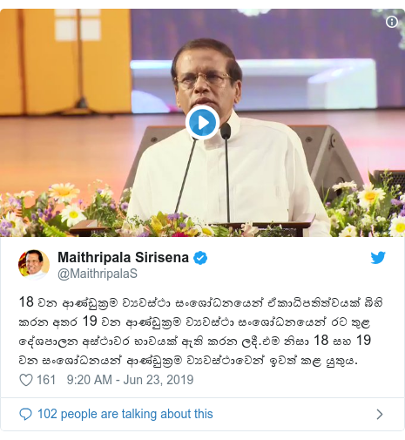
Task: Open Maithripala Sirisena display name link
Action: point(123,257)
